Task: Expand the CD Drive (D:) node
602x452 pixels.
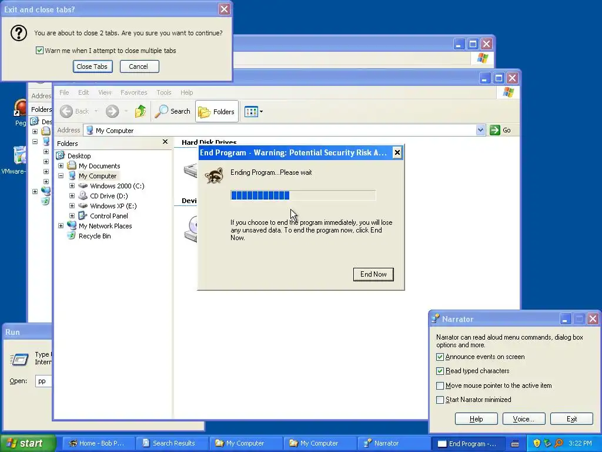Action: click(x=72, y=195)
